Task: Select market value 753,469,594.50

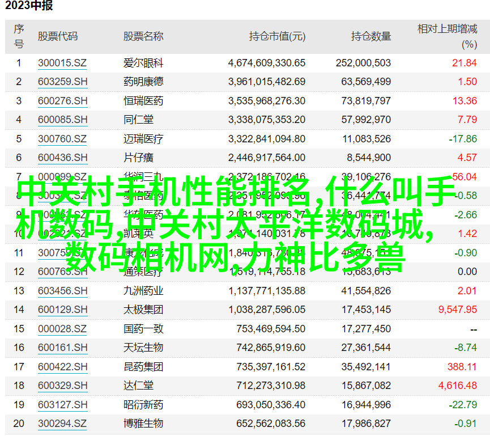Action: click(x=271, y=329)
